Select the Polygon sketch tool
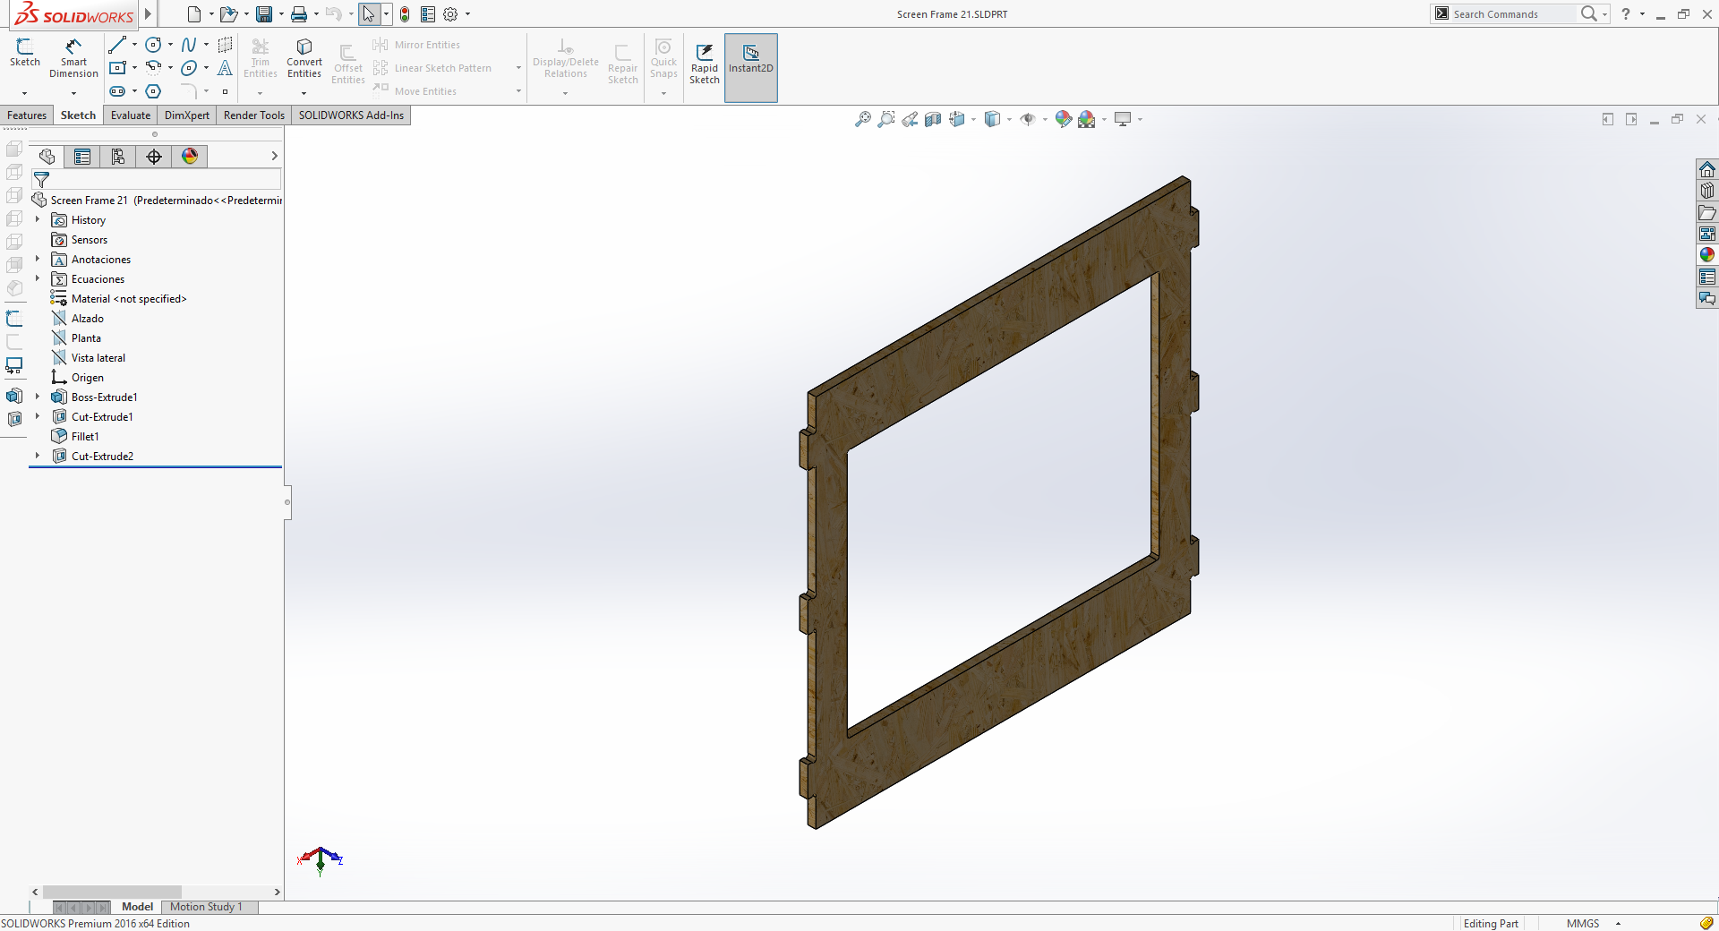The height and width of the screenshot is (931, 1719). pyautogui.click(x=153, y=91)
